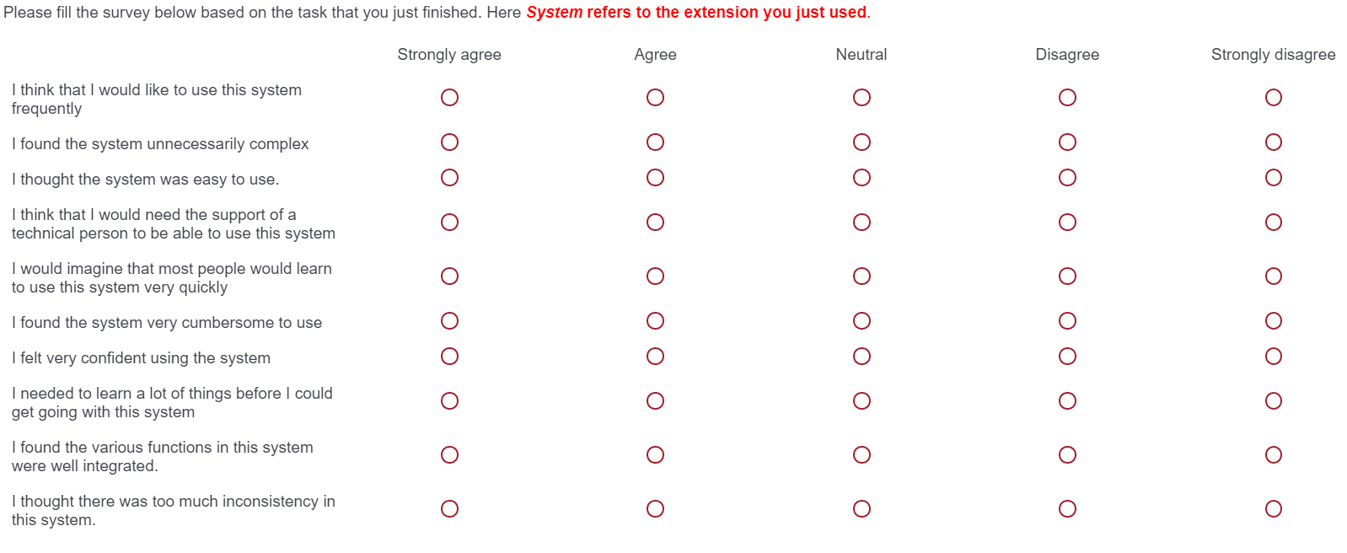Select Neutral for use system frequently
The width and height of the screenshot is (1347, 553).
pos(861,98)
